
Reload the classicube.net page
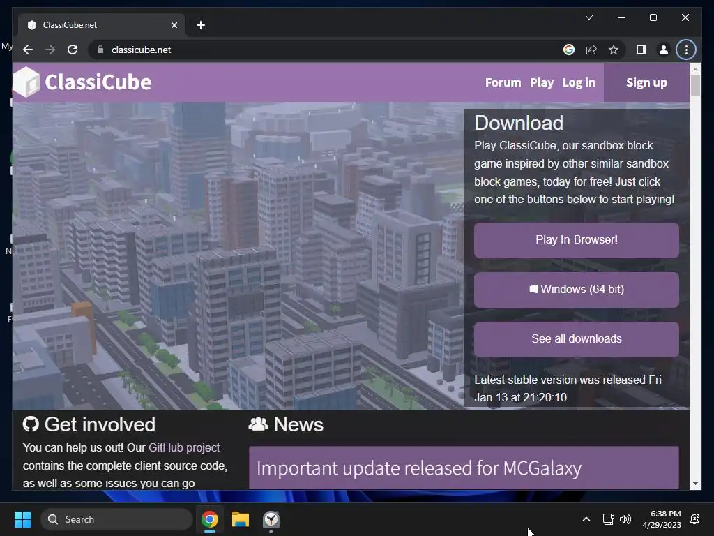pyautogui.click(x=73, y=50)
